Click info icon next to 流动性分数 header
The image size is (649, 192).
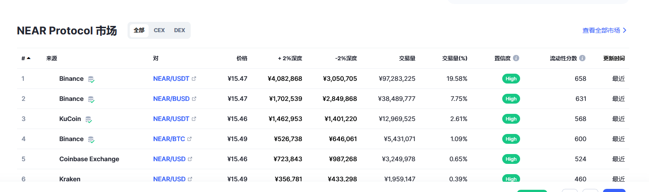pyautogui.click(x=582, y=58)
